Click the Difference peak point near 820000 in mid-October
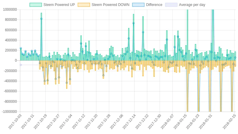Image resolution: width=238 pixels, height=134 pixels. click(x=41, y=19)
